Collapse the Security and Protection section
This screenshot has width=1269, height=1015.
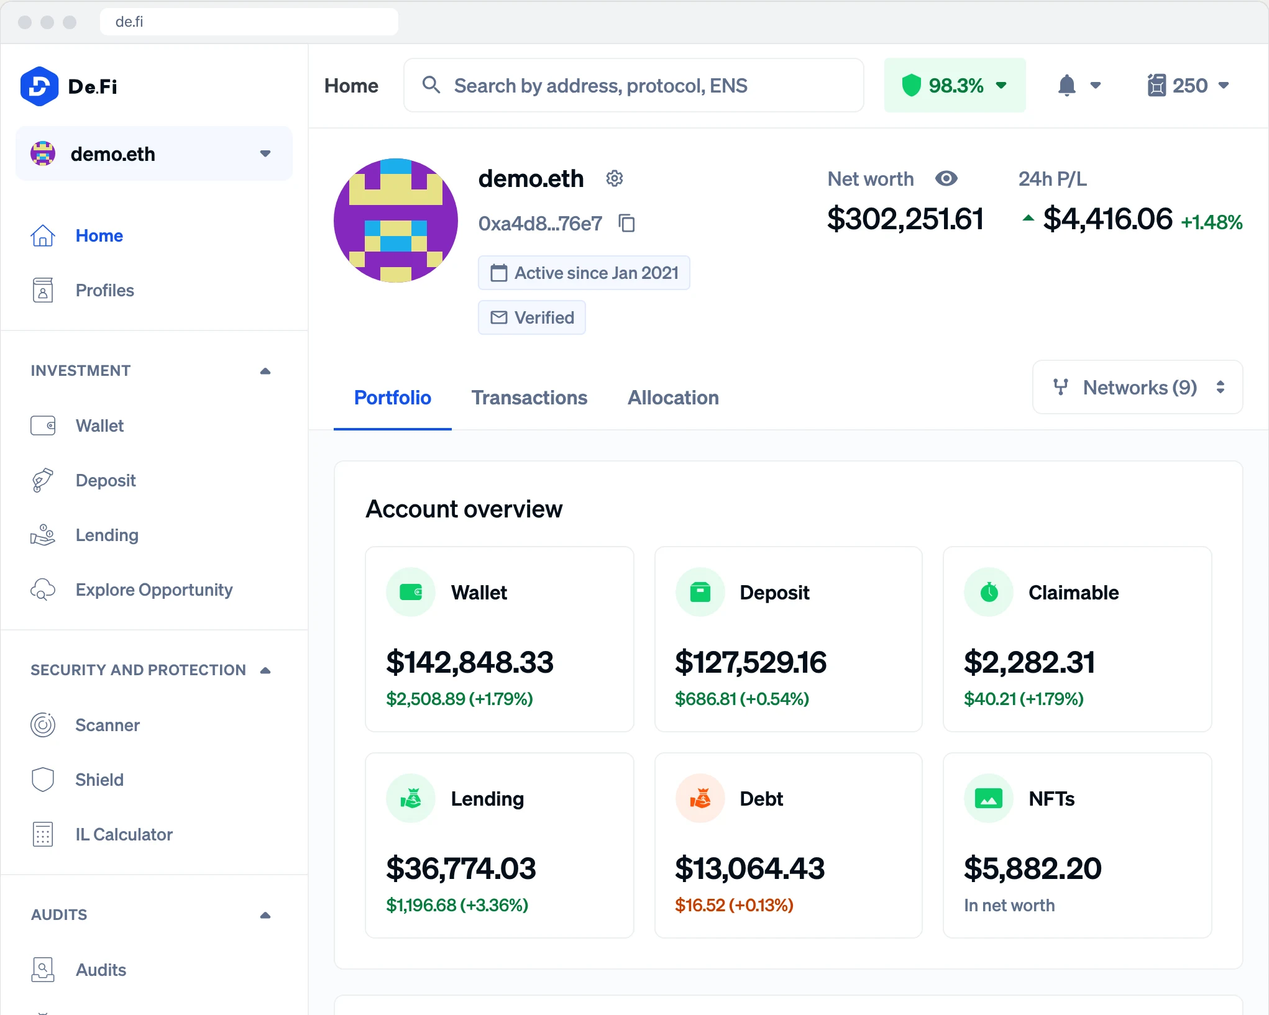tap(265, 670)
